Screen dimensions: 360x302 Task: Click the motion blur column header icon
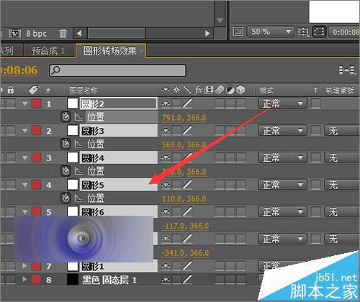coord(220,90)
